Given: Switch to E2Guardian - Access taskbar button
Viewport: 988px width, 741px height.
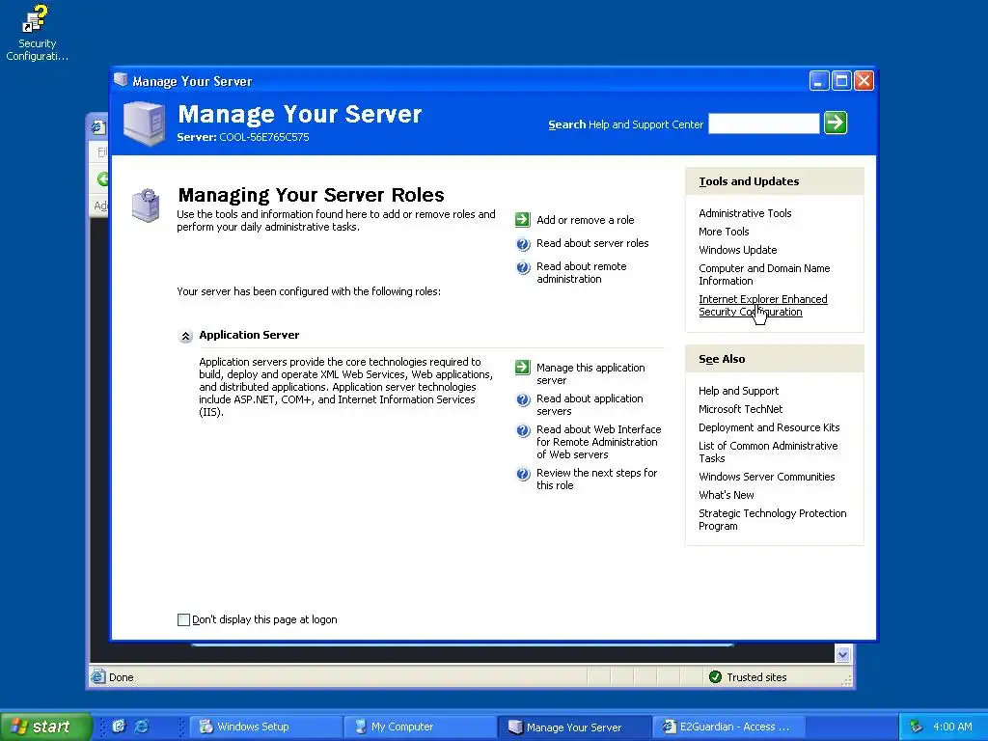Looking at the screenshot, I should click(729, 727).
